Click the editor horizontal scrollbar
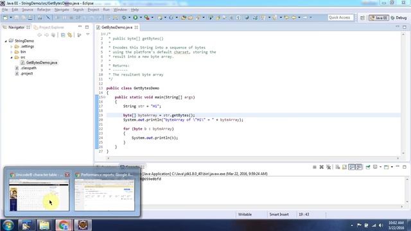The width and height of the screenshot is (411, 231). pos(252,158)
